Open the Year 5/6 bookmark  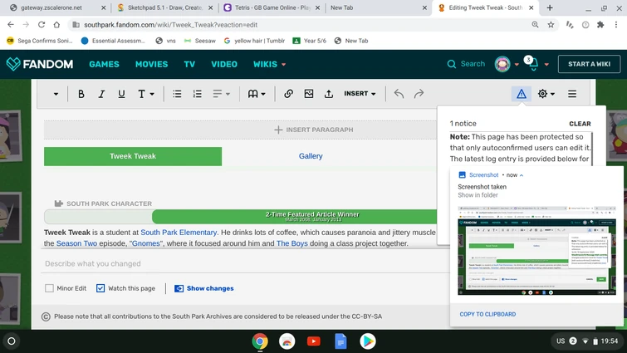tap(310, 41)
